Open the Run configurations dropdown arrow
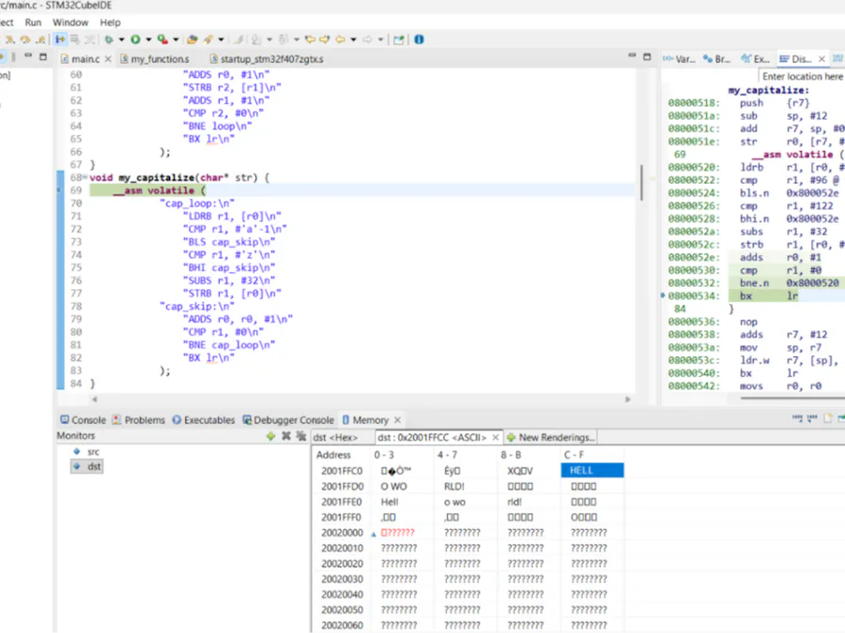The image size is (845, 633). pyautogui.click(x=148, y=39)
